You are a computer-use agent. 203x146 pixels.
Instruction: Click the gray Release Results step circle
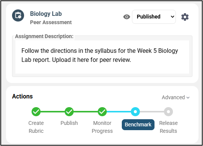[168, 112]
